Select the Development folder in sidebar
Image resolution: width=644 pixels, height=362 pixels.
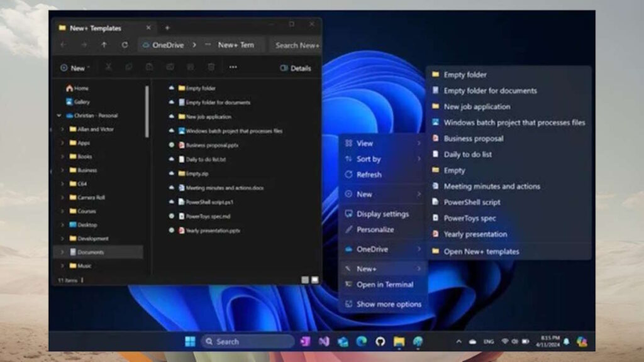(x=89, y=238)
